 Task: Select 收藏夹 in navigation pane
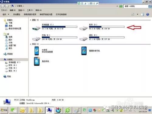pyautogui.click(x=8, y=20)
